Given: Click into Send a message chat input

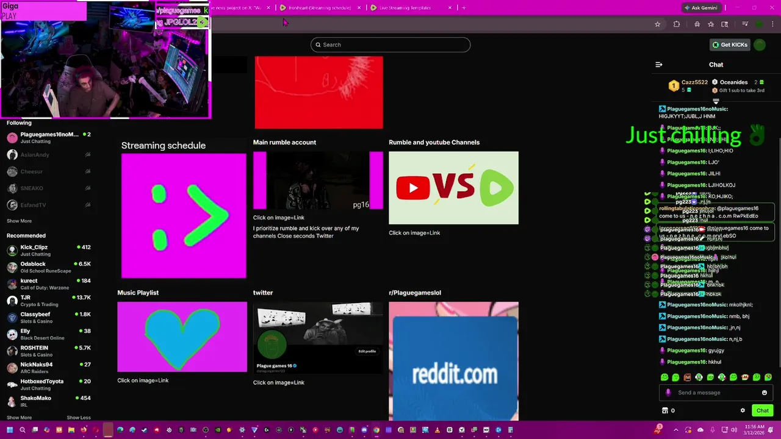Looking at the screenshot, I should tap(717, 393).
